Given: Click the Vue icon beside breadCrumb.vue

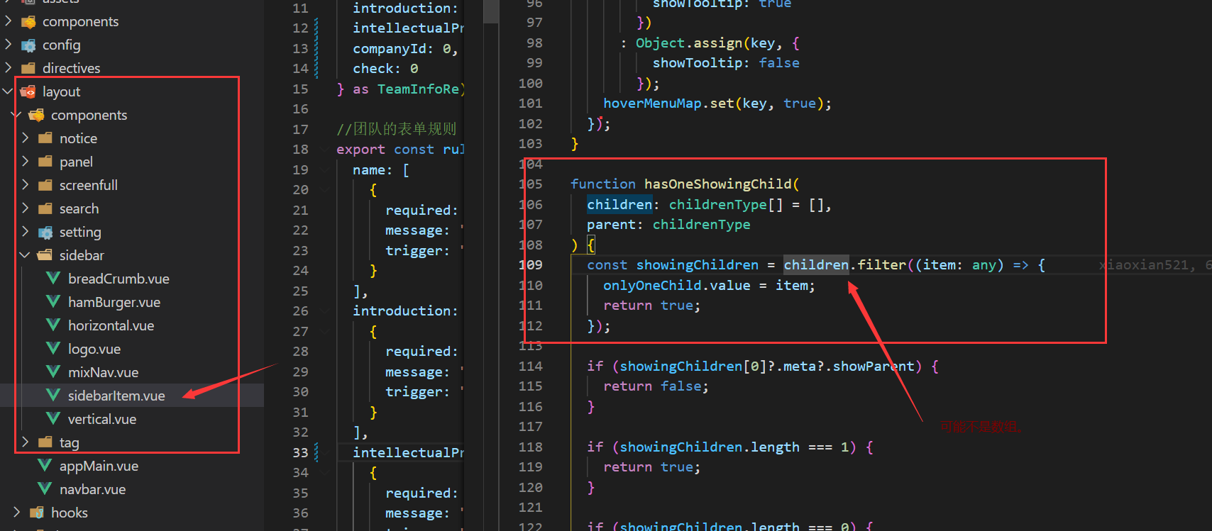Looking at the screenshot, I should [53, 279].
